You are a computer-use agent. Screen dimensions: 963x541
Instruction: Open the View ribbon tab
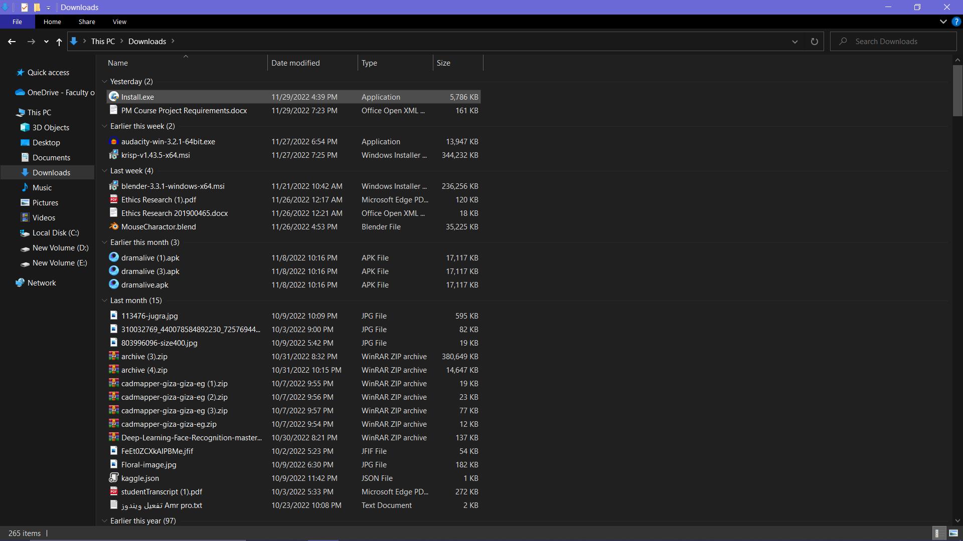[x=119, y=22]
